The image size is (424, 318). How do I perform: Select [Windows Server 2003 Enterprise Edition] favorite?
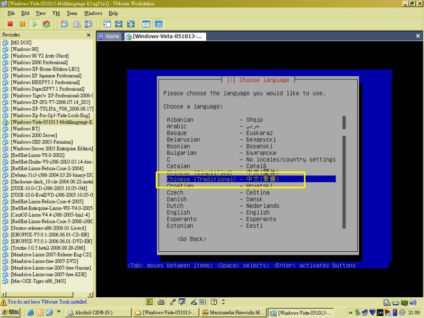pyautogui.click(x=51, y=148)
